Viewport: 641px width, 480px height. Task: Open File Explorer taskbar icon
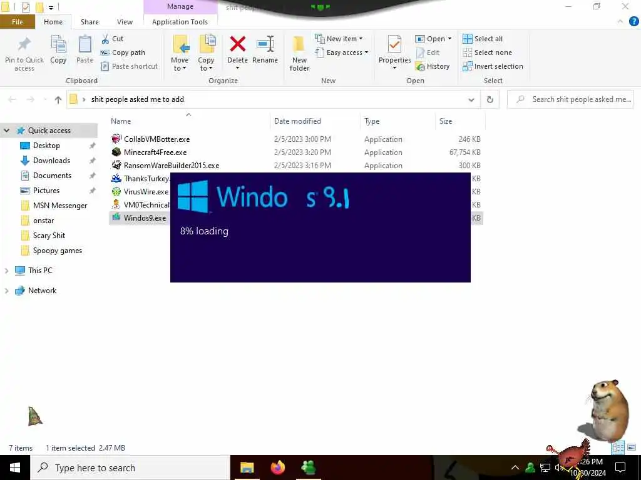[247, 467]
